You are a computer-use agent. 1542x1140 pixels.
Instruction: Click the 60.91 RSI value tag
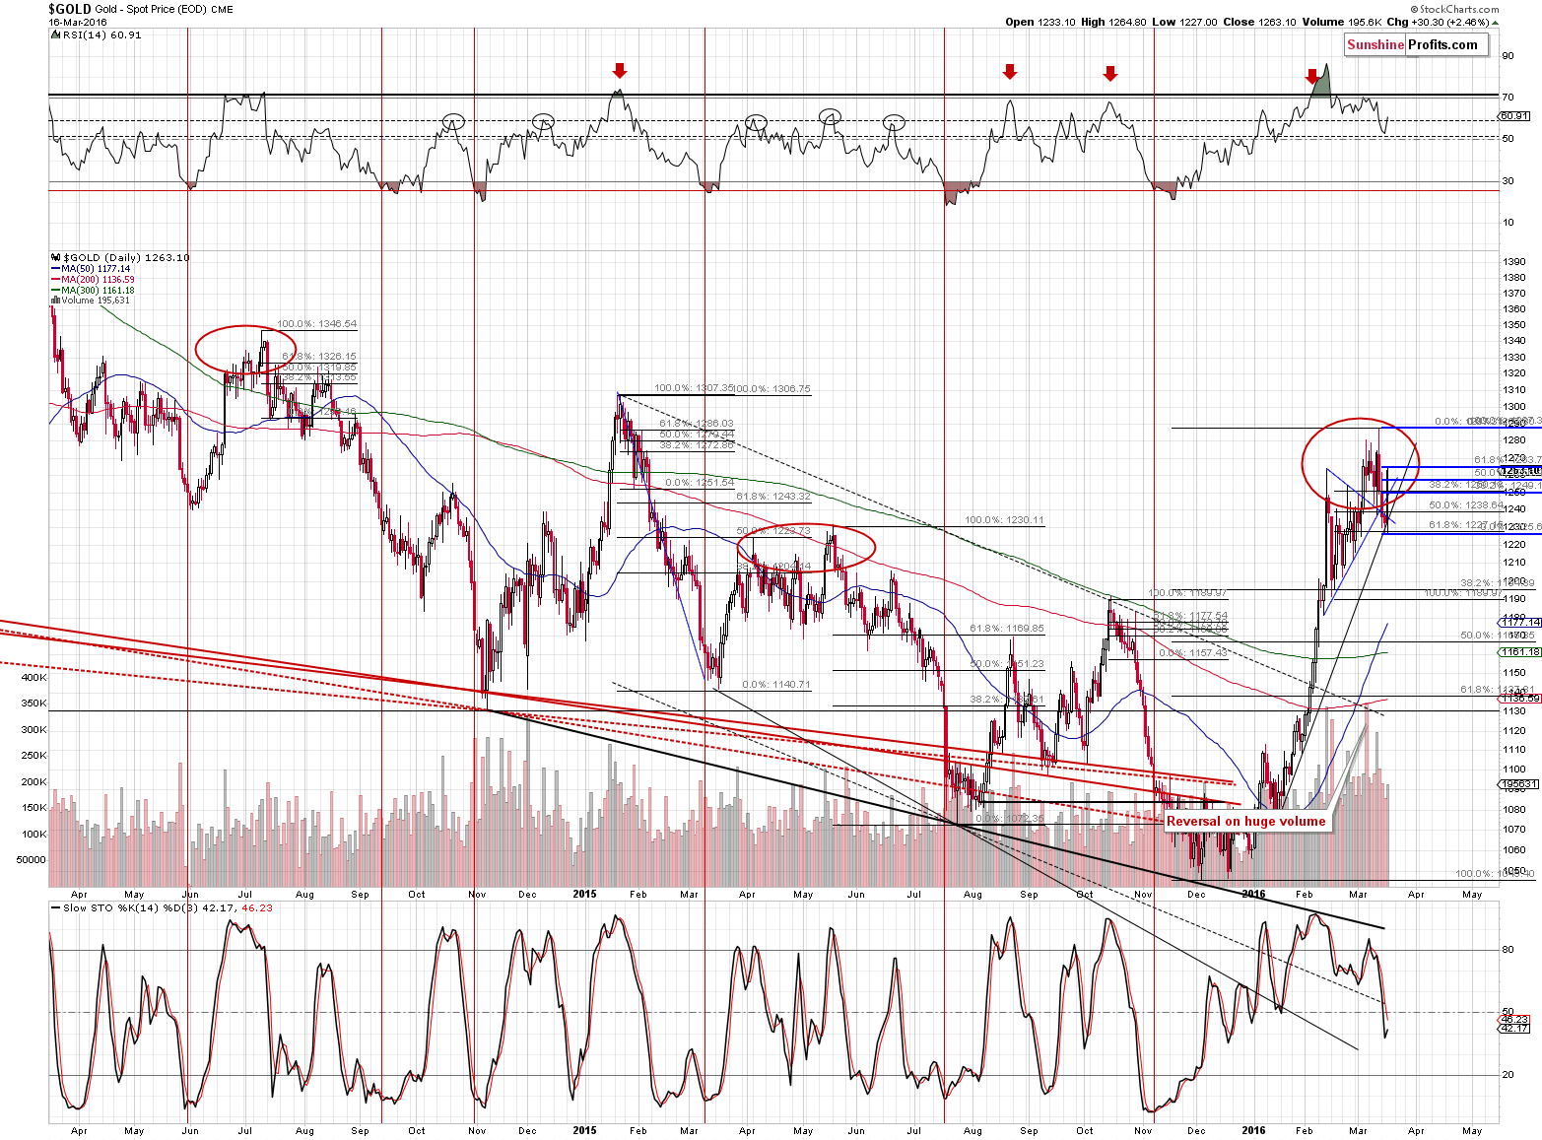coord(1513,115)
